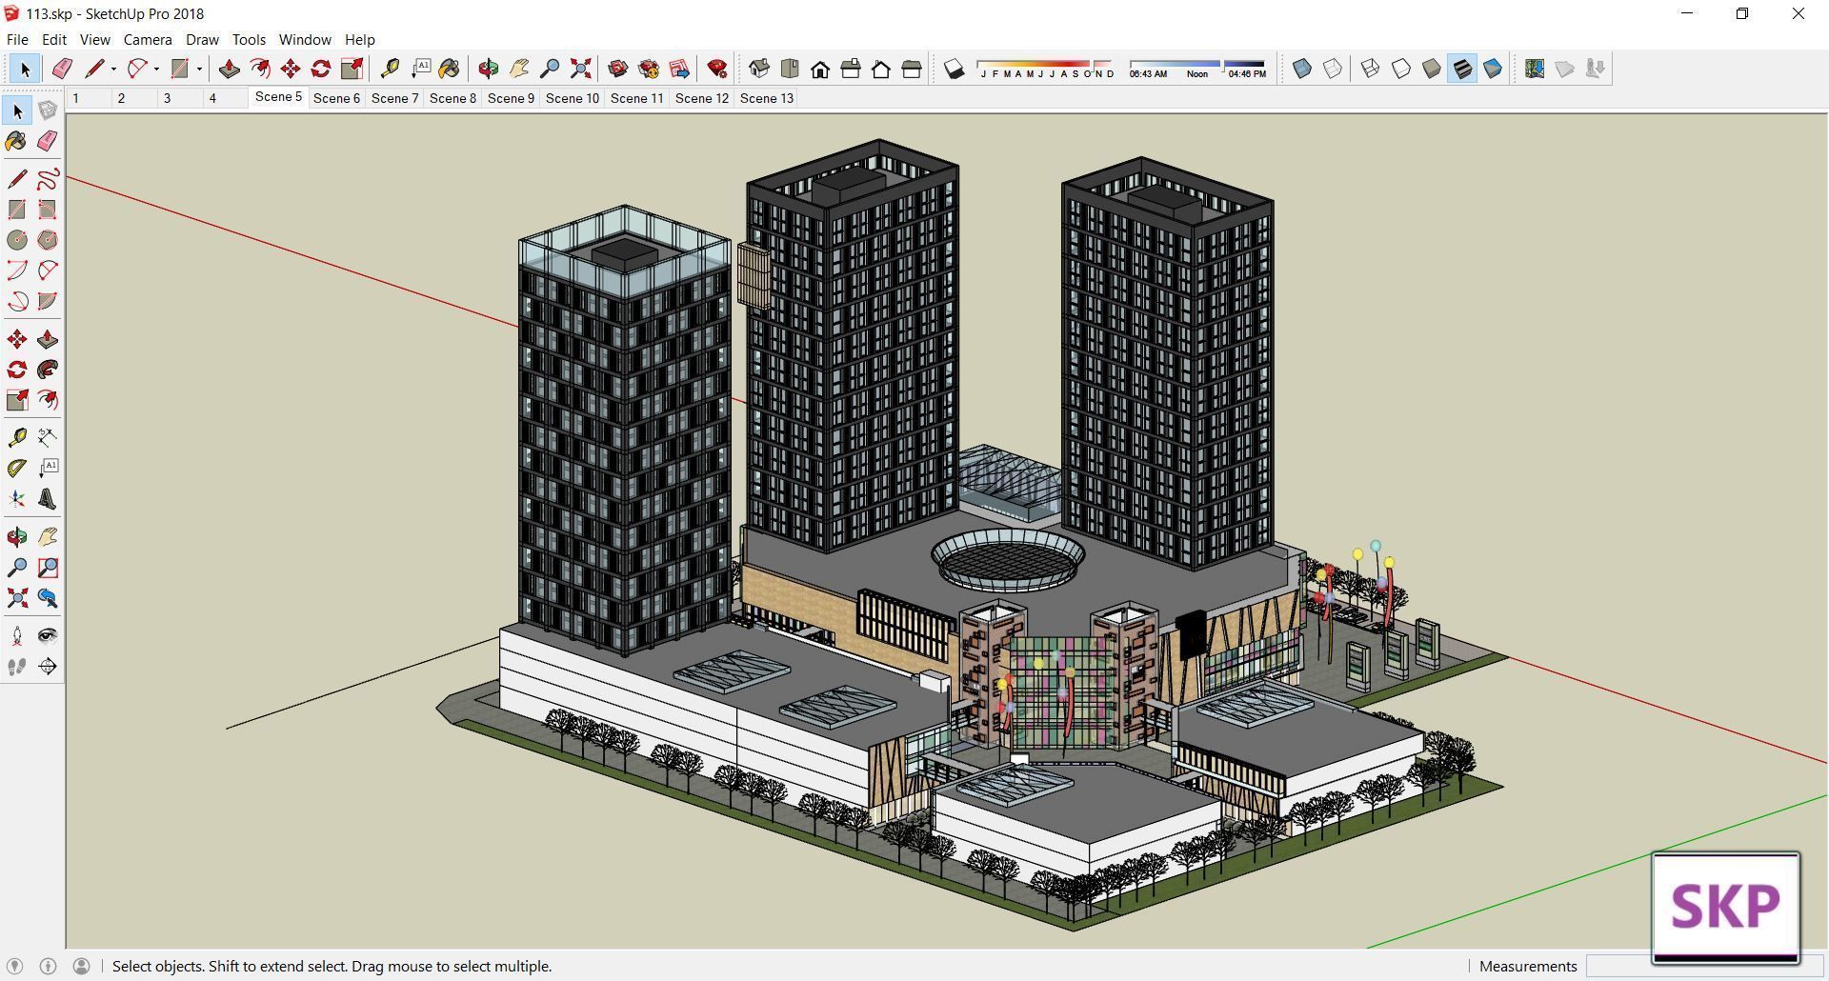The width and height of the screenshot is (1829, 981).
Task: Select the Push/Pull tool in top toolbar
Action: pyautogui.click(x=230, y=69)
